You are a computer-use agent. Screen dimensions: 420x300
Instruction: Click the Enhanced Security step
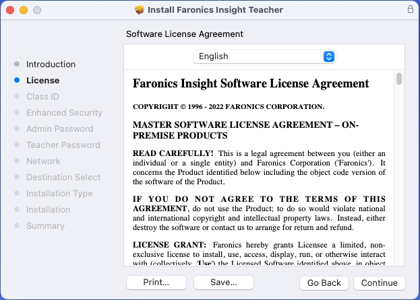point(64,113)
